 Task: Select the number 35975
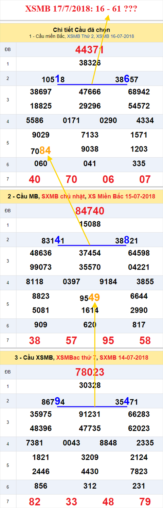coord(41,414)
